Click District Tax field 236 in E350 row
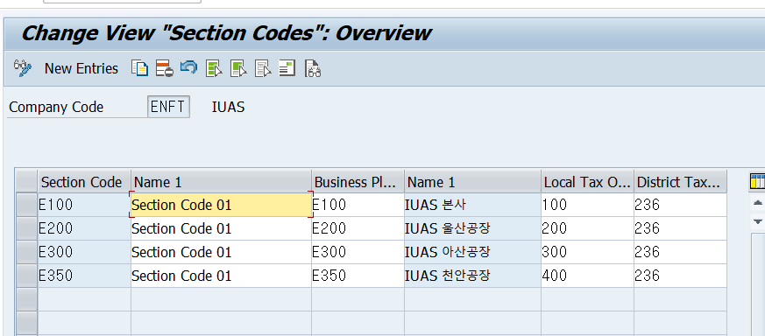The height and width of the screenshot is (336, 765). tap(681, 276)
